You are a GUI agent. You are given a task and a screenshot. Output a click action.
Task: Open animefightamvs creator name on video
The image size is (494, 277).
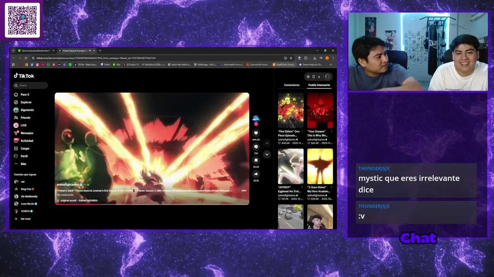tap(67, 185)
